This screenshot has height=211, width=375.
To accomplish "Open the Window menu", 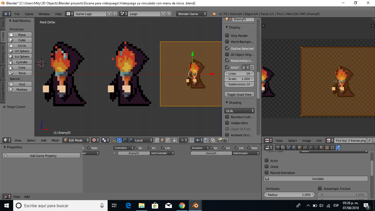I will (x=44, y=14).
